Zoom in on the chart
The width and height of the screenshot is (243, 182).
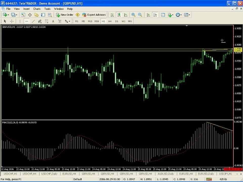133,15
